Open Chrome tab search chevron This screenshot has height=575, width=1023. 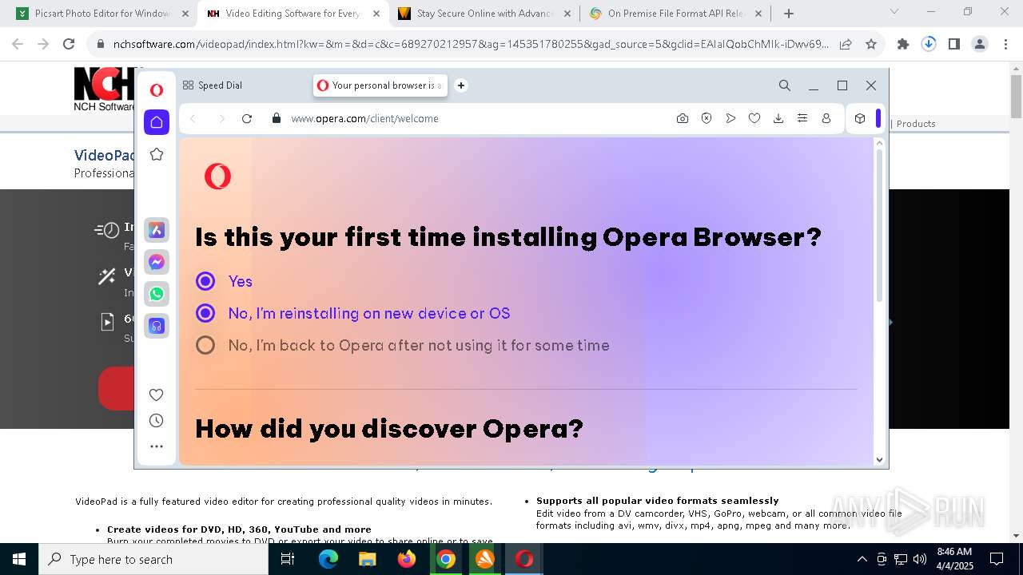894,12
